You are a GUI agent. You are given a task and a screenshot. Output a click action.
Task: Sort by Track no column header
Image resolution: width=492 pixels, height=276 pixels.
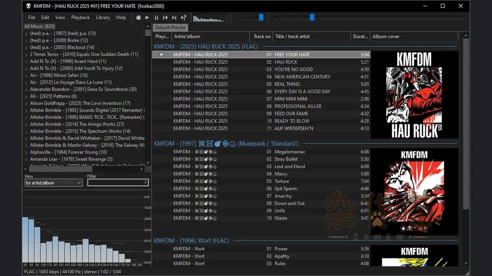[262, 36]
